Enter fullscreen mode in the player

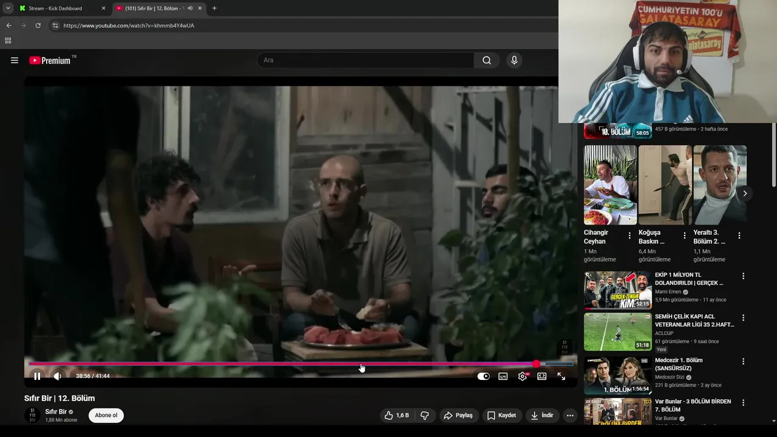click(x=561, y=376)
